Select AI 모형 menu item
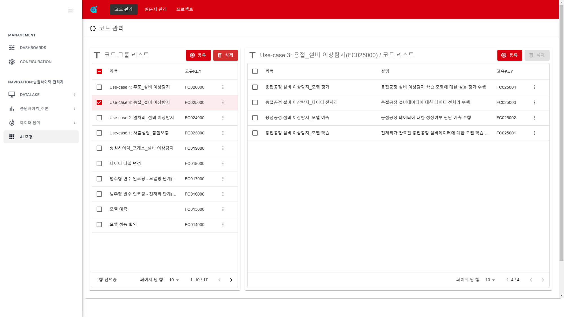Image resolution: width=564 pixels, height=317 pixels. tap(41, 137)
